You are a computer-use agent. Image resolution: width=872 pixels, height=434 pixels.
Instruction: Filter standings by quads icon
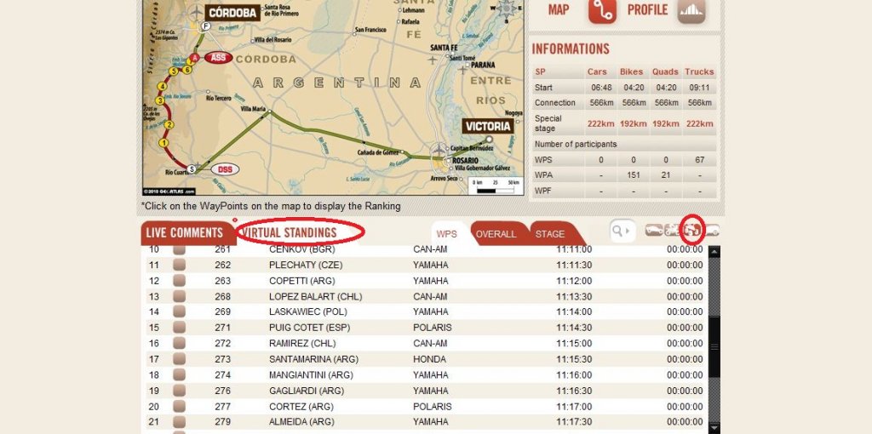click(x=692, y=229)
